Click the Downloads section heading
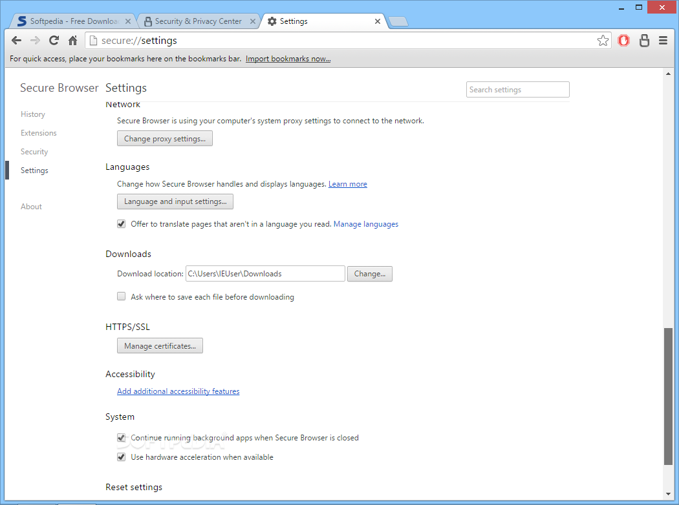The width and height of the screenshot is (679, 505). pyautogui.click(x=128, y=254)
